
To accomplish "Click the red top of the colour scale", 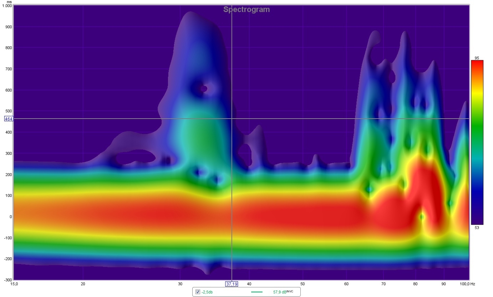I will [x=477, y=66].
